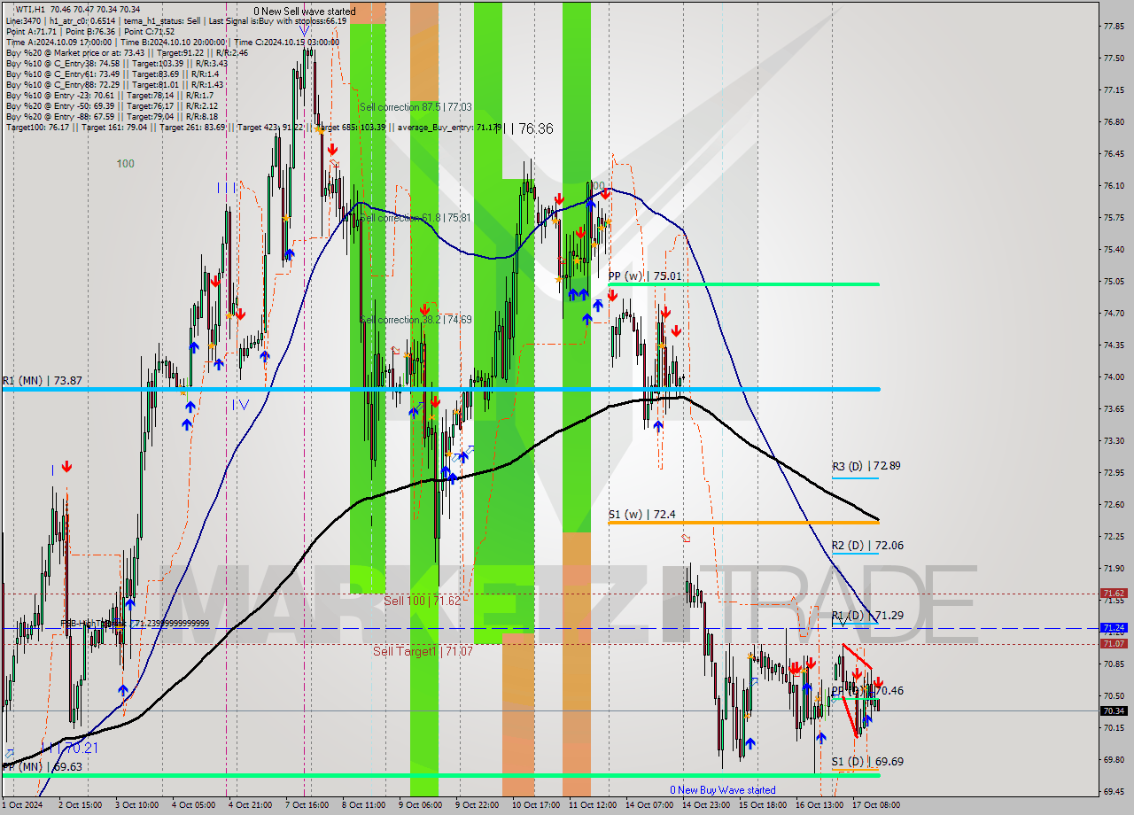
Task: Select the 10 Oct 17:00 time axis label
Action: click(x=534, y=805)
